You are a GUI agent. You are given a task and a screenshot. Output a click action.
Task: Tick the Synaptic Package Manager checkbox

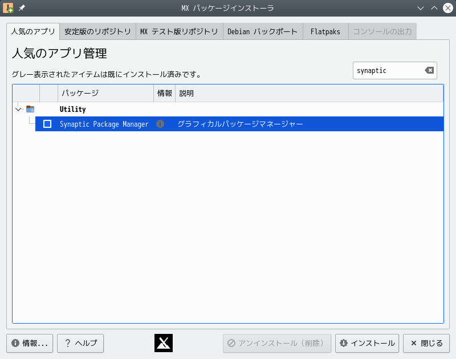pos(47,124)
